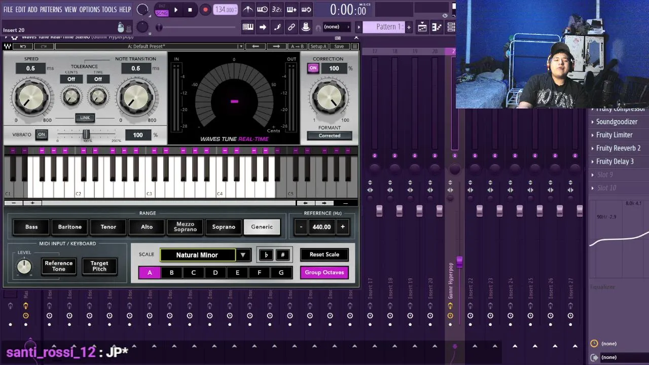Open the Waves preset dropdown arrow
649x365 pixels.
tap(240, 46)
